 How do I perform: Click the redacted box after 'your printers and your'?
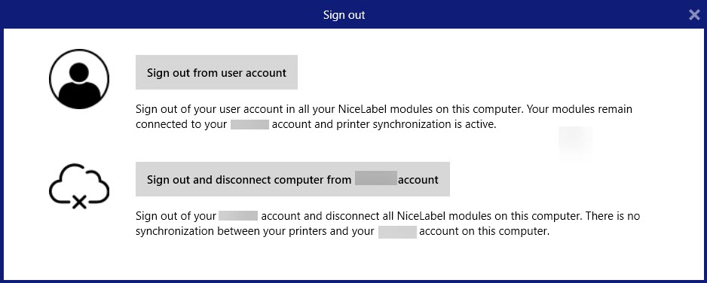coord(397,232)
